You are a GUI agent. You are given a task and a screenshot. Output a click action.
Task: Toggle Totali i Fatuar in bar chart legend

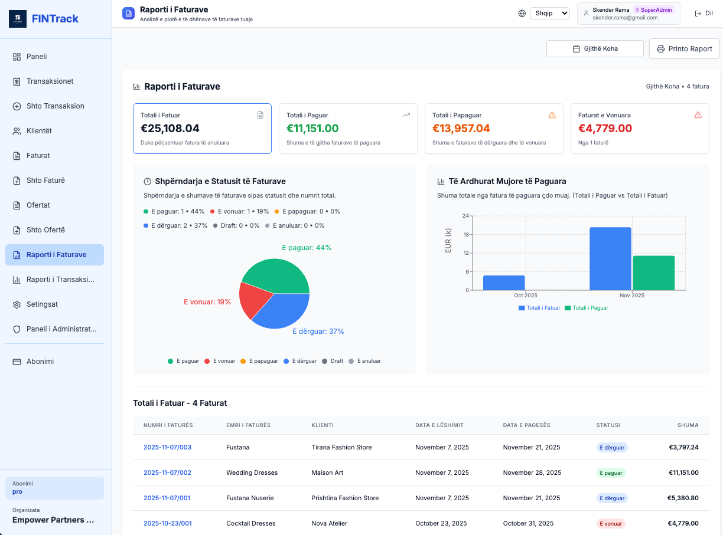click(539, 307)
